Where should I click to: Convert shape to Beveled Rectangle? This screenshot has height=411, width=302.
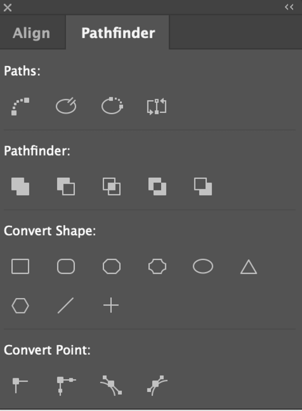(111, 266)
